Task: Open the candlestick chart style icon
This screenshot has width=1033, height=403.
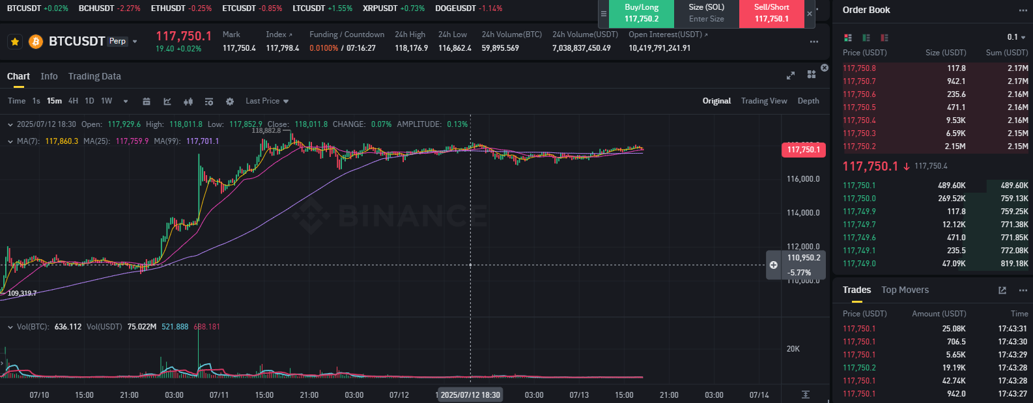Action: click(x=188, y=102)
